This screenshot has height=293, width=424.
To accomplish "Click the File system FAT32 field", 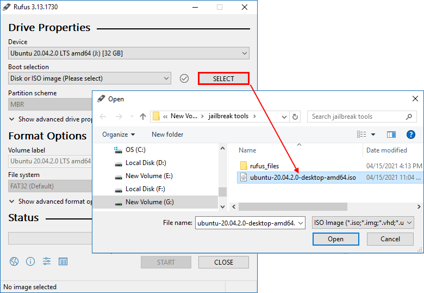I will (x=50, y=186).
